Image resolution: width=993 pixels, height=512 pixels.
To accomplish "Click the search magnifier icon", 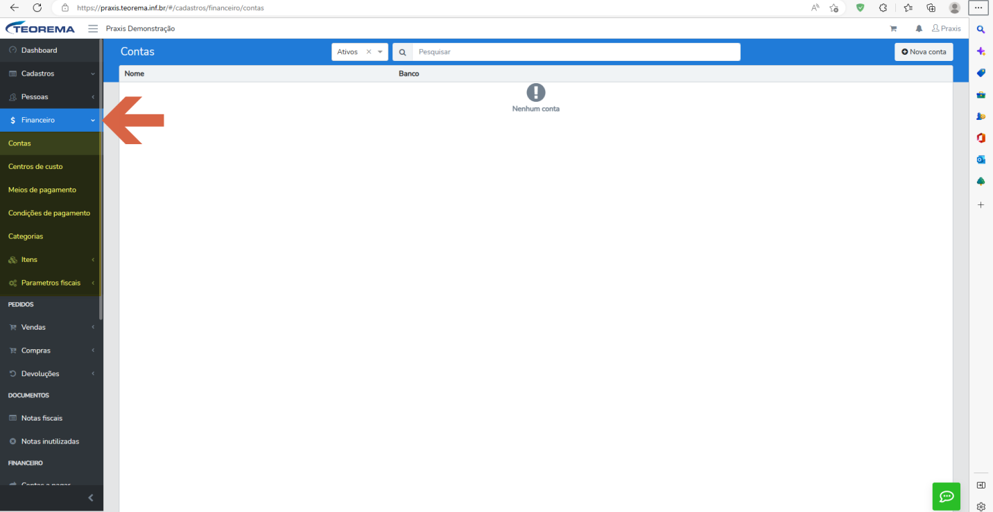I will [402, 52].
